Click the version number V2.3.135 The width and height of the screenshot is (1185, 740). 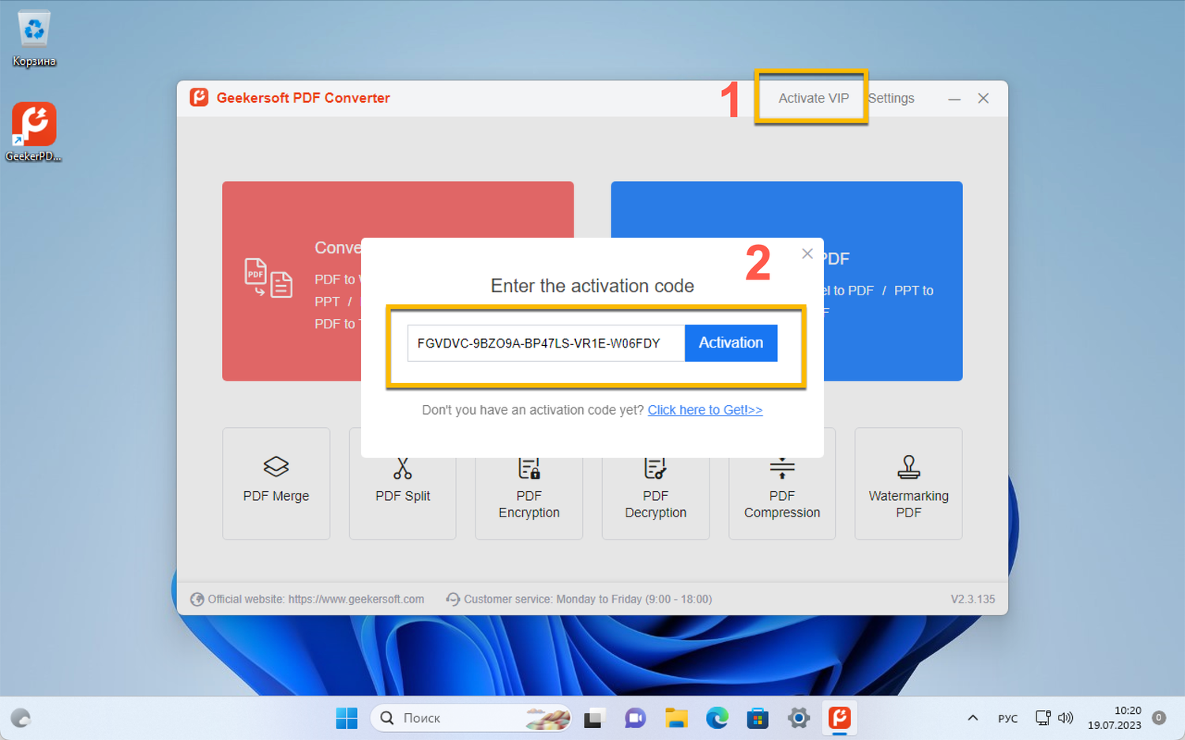click(972, 599)
